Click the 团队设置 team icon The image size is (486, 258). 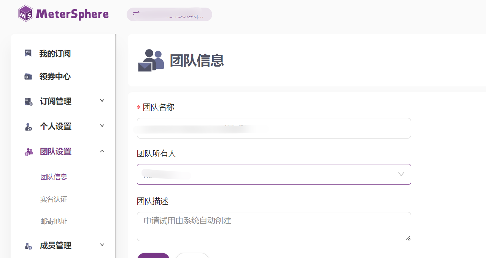tap(27, 151)
